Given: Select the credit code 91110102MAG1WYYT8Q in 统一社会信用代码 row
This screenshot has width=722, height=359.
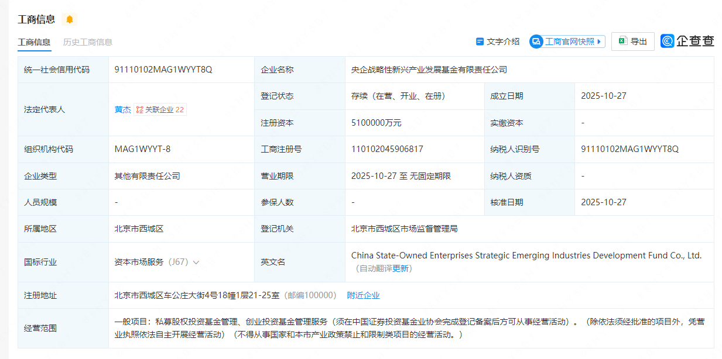Looking at the screenshot, I should click(163, 70).
